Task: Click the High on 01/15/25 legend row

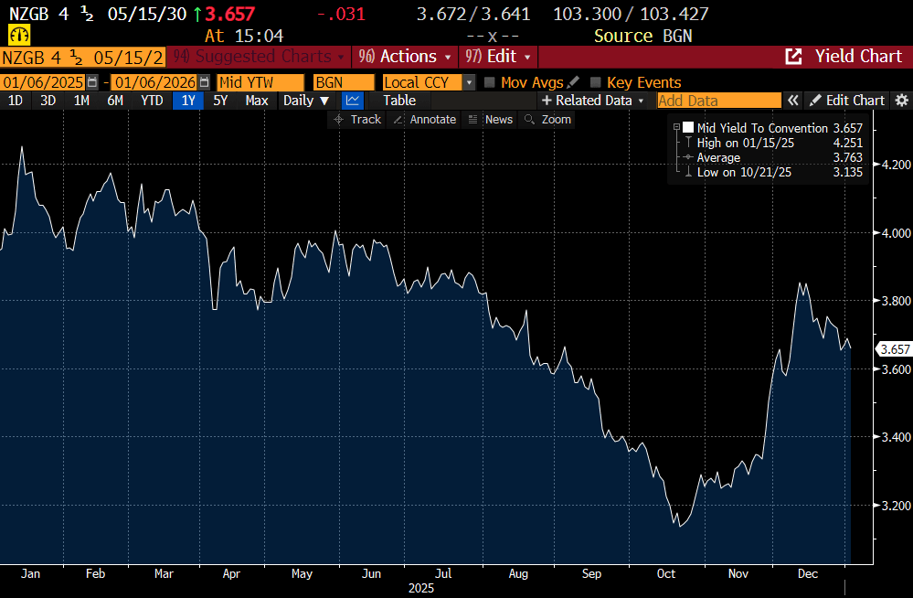Action: tap(773, 143)
